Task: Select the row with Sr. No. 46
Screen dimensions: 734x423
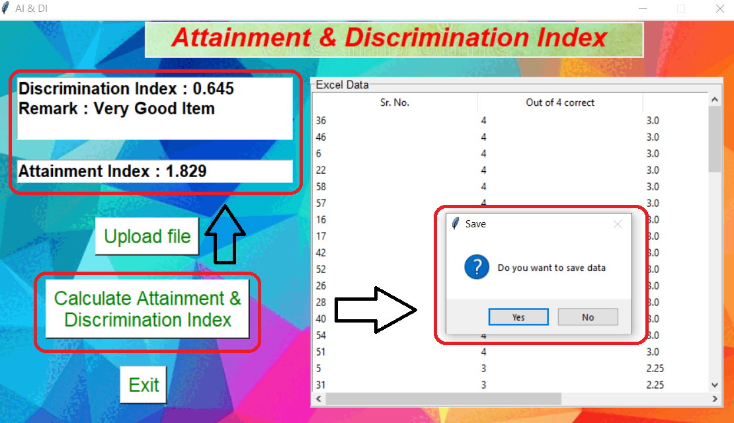Action: click(510, 137)
